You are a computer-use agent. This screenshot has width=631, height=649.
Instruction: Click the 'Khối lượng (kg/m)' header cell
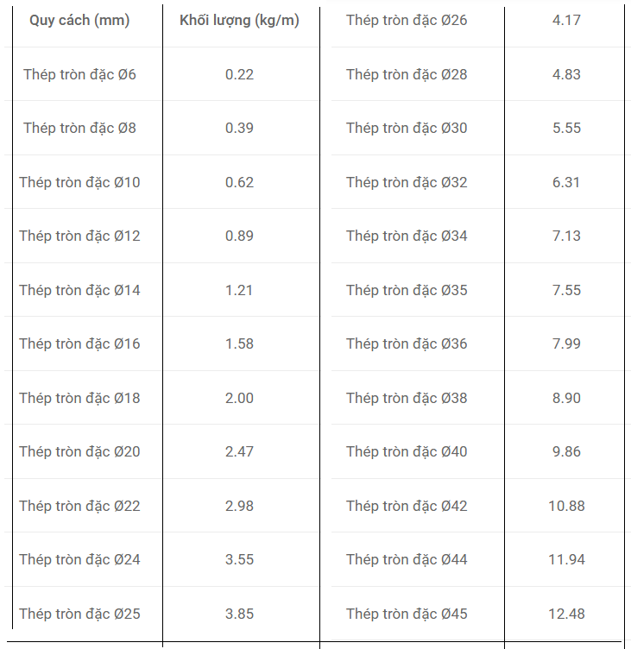(x=239, y=21)
